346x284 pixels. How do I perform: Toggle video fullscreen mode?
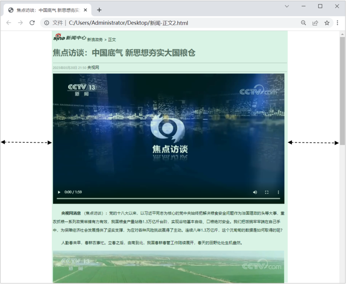pyautogui.click(x=267, y=192)
